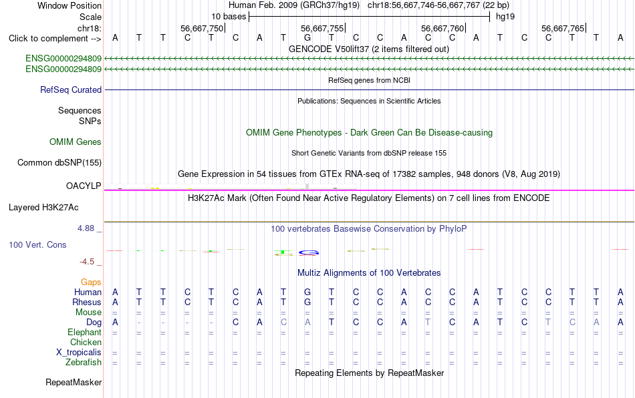This screenshot has width=635, height=398.
Task: Click the H3K27Ac Mark track title
Action: 369,198
